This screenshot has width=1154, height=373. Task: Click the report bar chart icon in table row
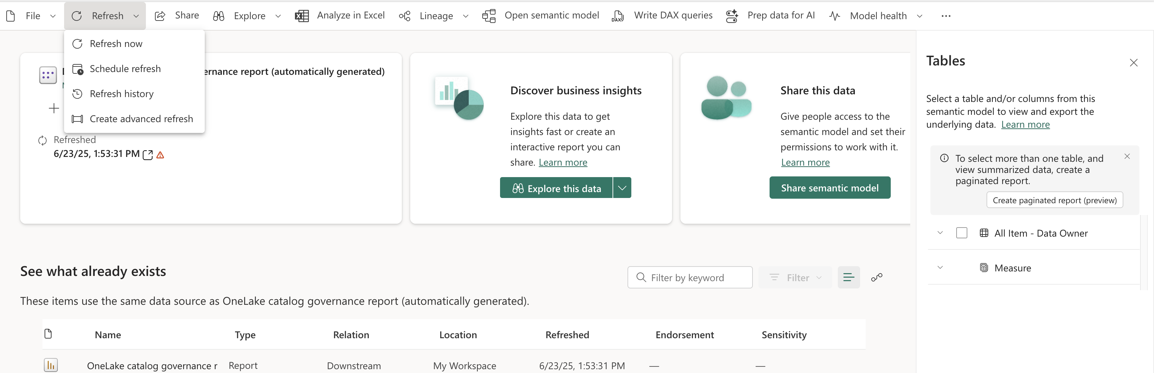click(x=50, y=365)
